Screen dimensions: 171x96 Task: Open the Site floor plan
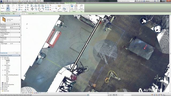coord(7,64)
